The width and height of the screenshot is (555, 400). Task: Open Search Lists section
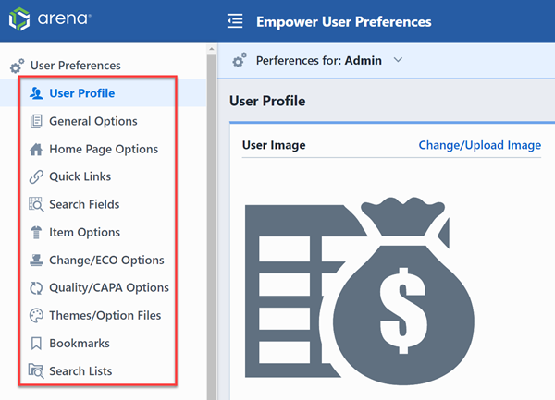tap(80, 371)
